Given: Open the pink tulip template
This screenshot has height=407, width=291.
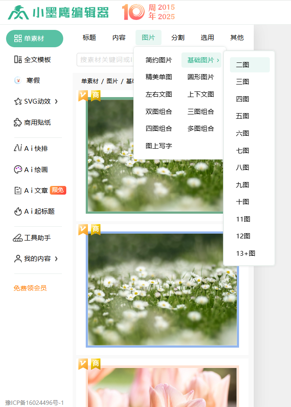Looking at the screenshot, I should coord(162,387).
